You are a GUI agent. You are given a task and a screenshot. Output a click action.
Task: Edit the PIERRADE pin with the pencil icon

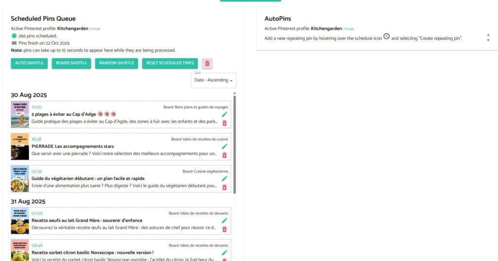224,146
